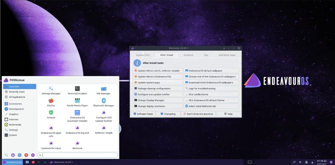The width and height of the screenshot is (335, 165).
Task: Switch to the Assistant tab
Action: pos(188,55)
